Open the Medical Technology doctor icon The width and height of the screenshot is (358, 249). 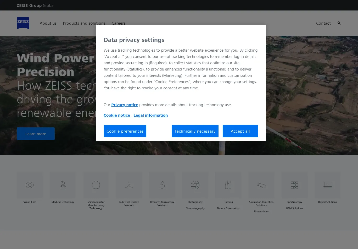63,185
